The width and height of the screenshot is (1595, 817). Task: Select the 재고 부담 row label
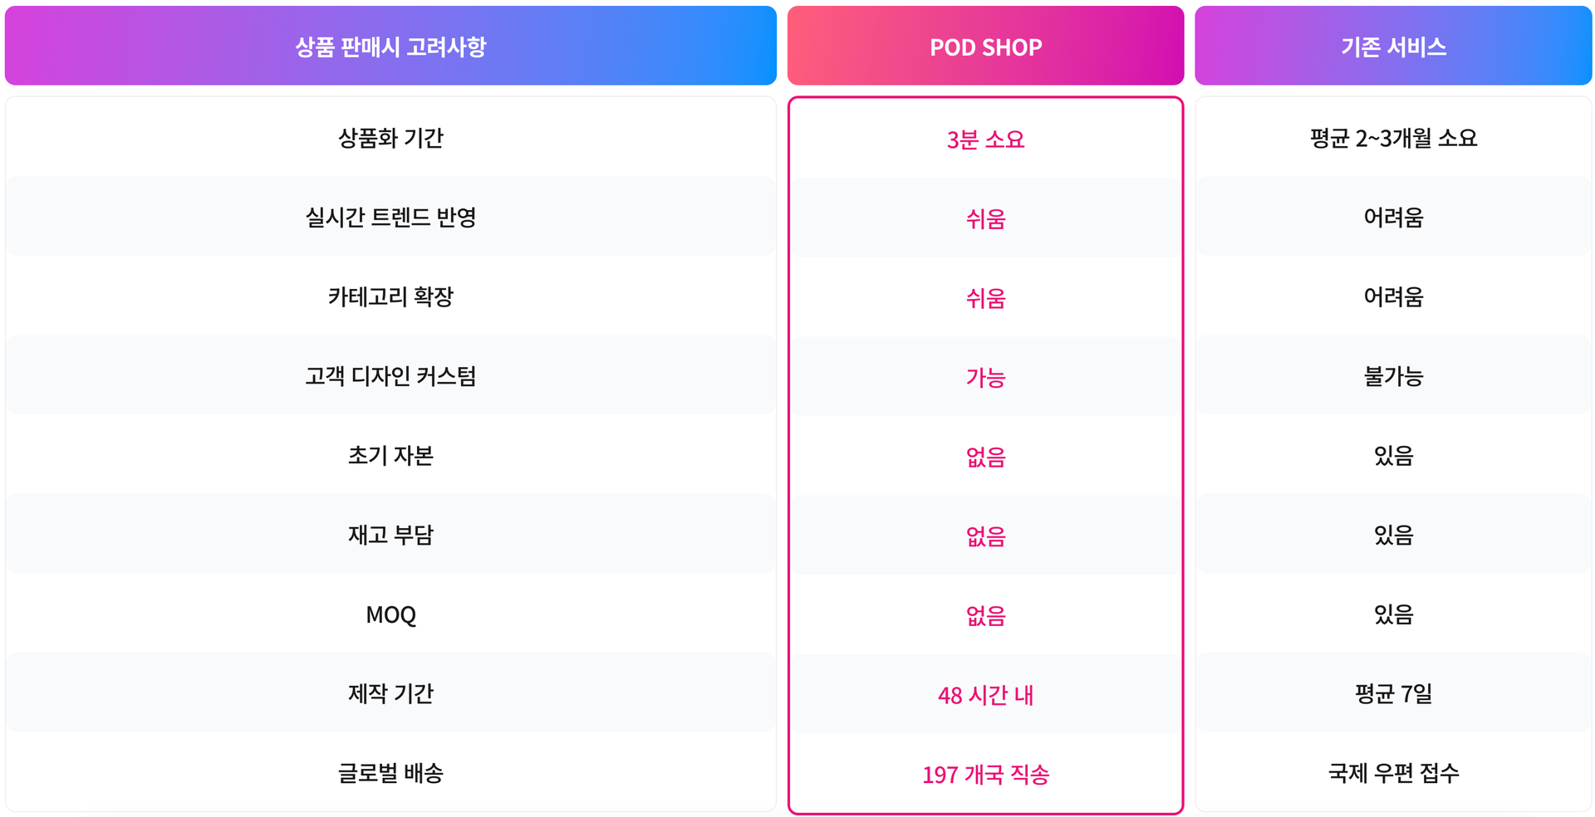[390, 534]
